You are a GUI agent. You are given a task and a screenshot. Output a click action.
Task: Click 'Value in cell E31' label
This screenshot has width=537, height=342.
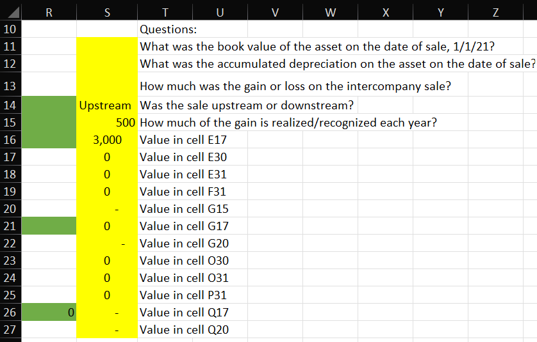point(183,175)
